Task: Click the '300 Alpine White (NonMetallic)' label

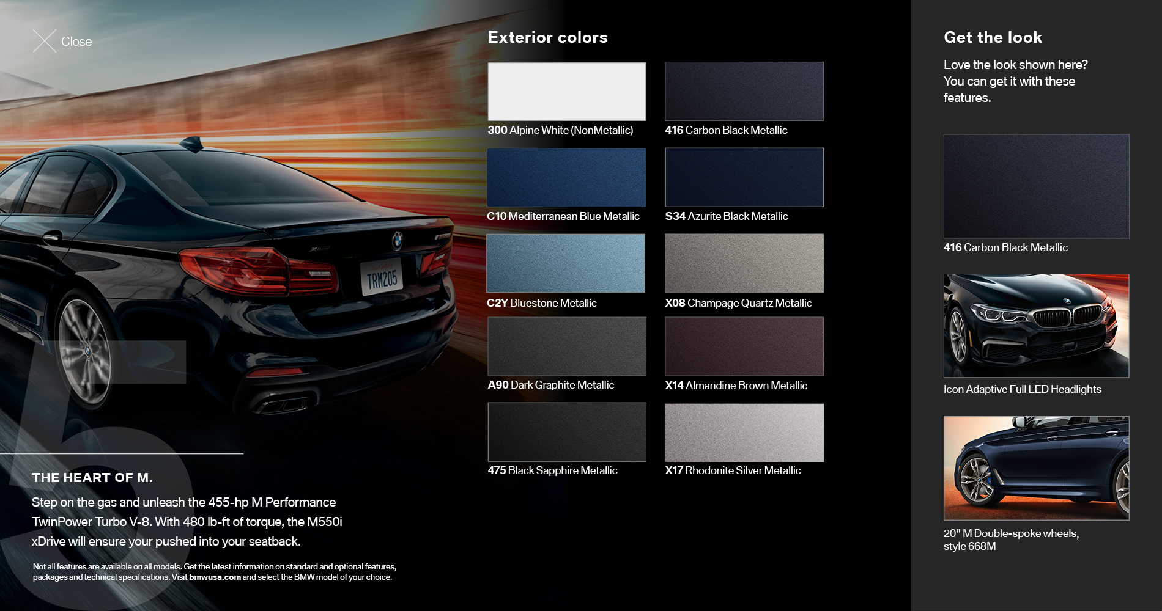Action: click(x=560, y=130)
